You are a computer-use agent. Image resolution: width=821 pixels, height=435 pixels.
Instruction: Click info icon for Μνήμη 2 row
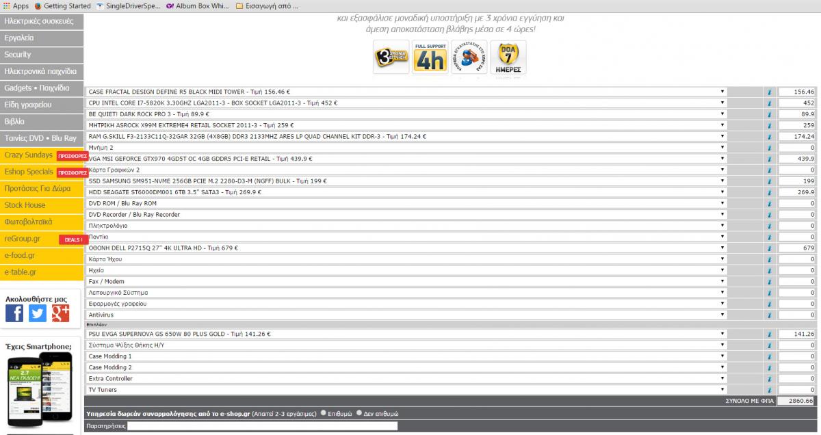pyautogui.click(x=769, y=147)
